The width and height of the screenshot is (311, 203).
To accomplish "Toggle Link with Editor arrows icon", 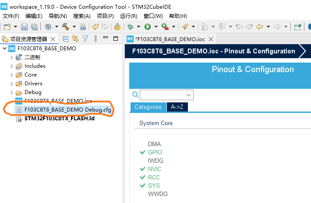I will (75, 38).
